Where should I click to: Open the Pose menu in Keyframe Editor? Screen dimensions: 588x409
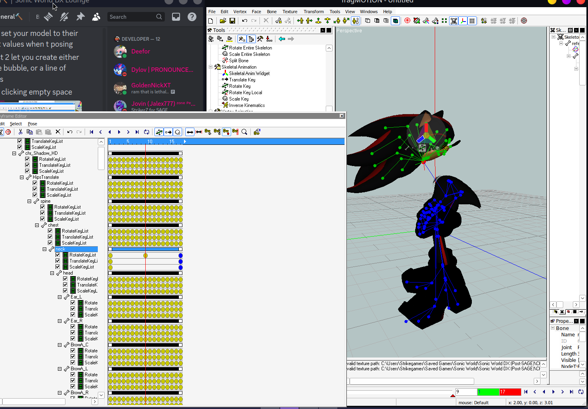pos(32,124)
